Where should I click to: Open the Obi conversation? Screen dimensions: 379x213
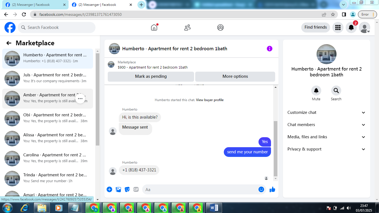(48, 119)
